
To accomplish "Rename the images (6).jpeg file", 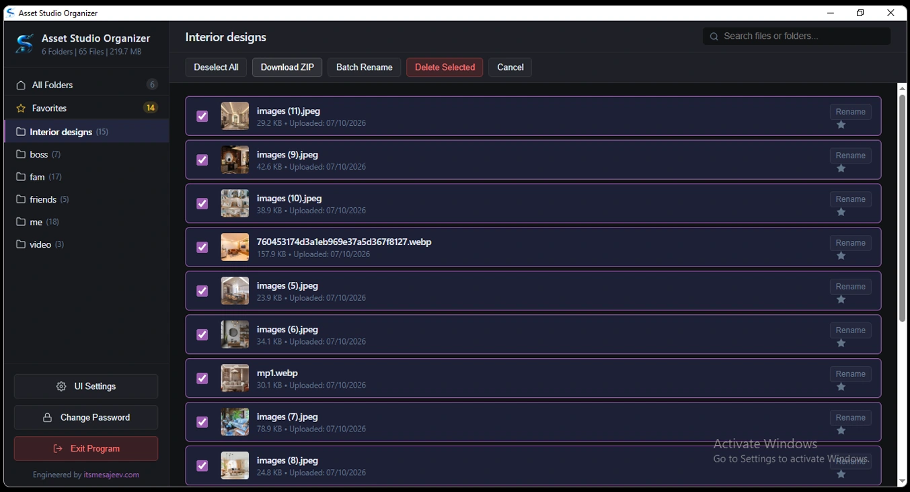I will click(850, 330).
